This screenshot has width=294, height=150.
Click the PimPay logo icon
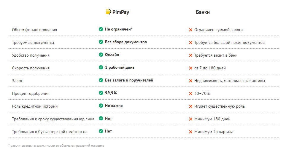pos(108,12)
